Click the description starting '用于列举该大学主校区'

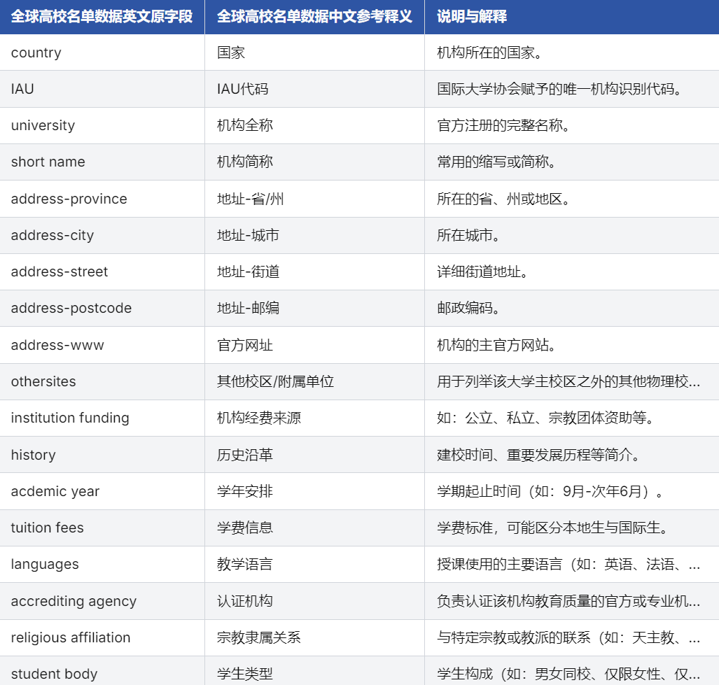tap(568, 381)
